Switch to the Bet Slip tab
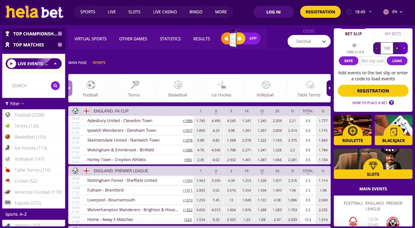 [x=353, y=34]
